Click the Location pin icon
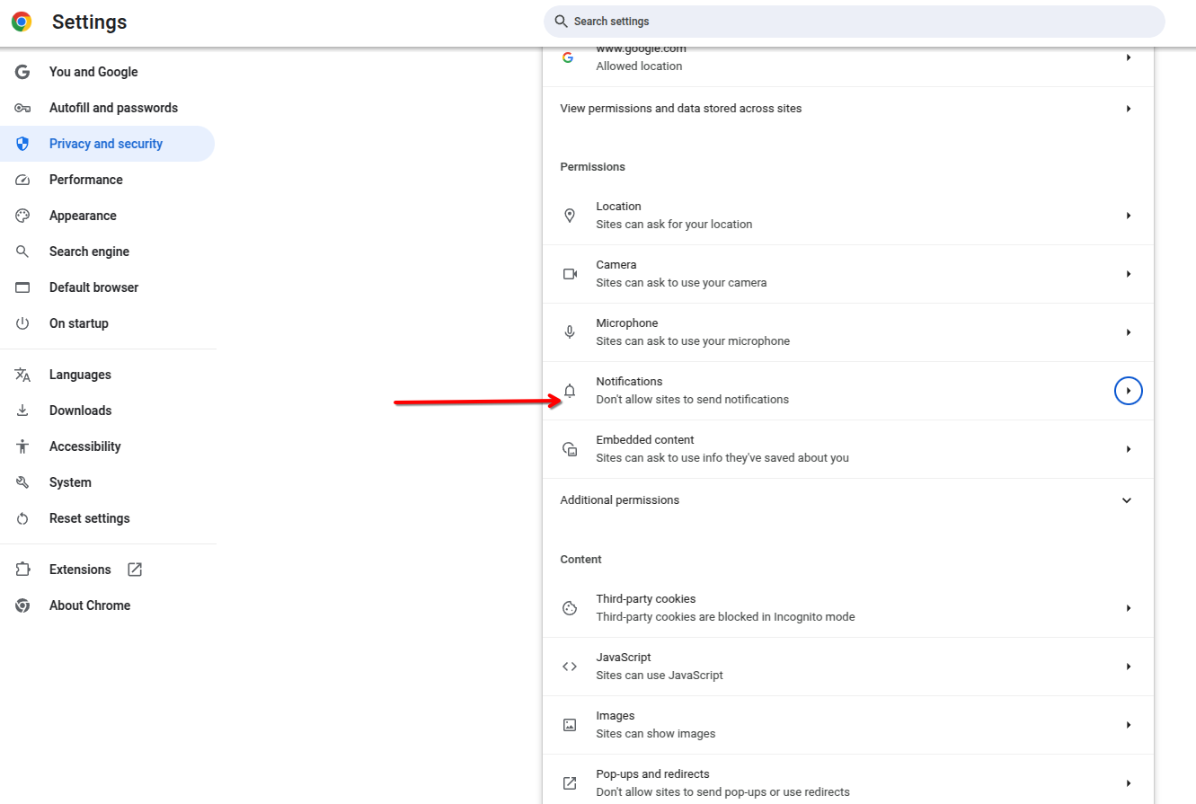Viewport: 1196px width, 804px height. (x=570, y=215)
